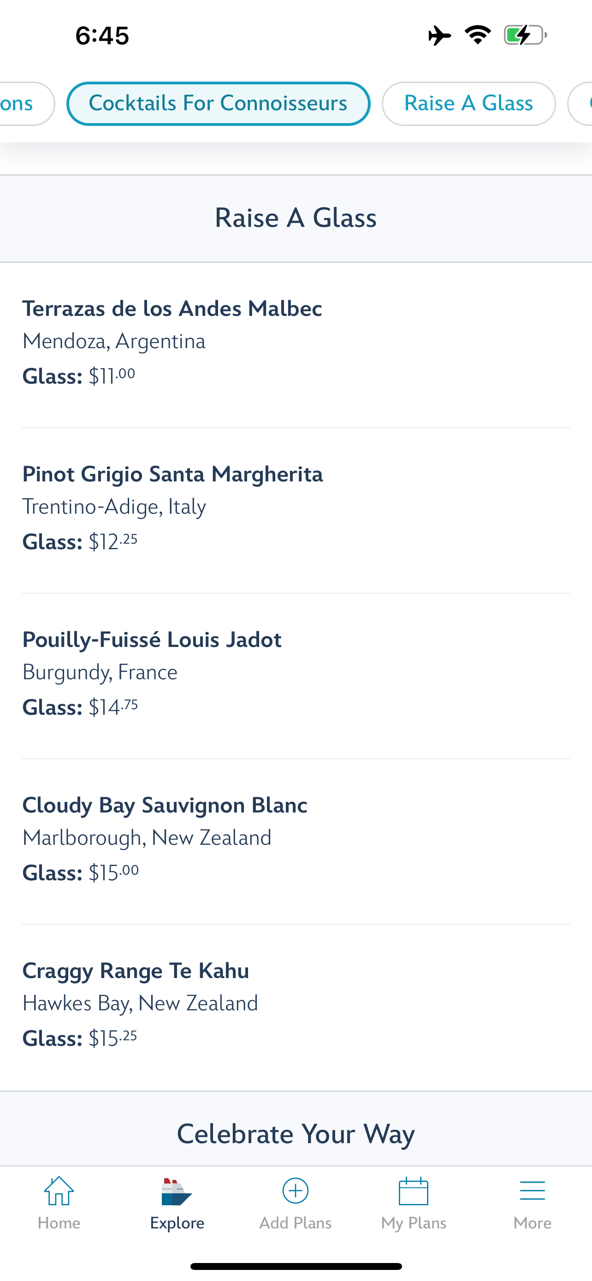Image resolution: width=592 pixels, height=1281 pixels.
Task: Open the Terrazas de los Andes Malbec item
Action: [172, 309]
